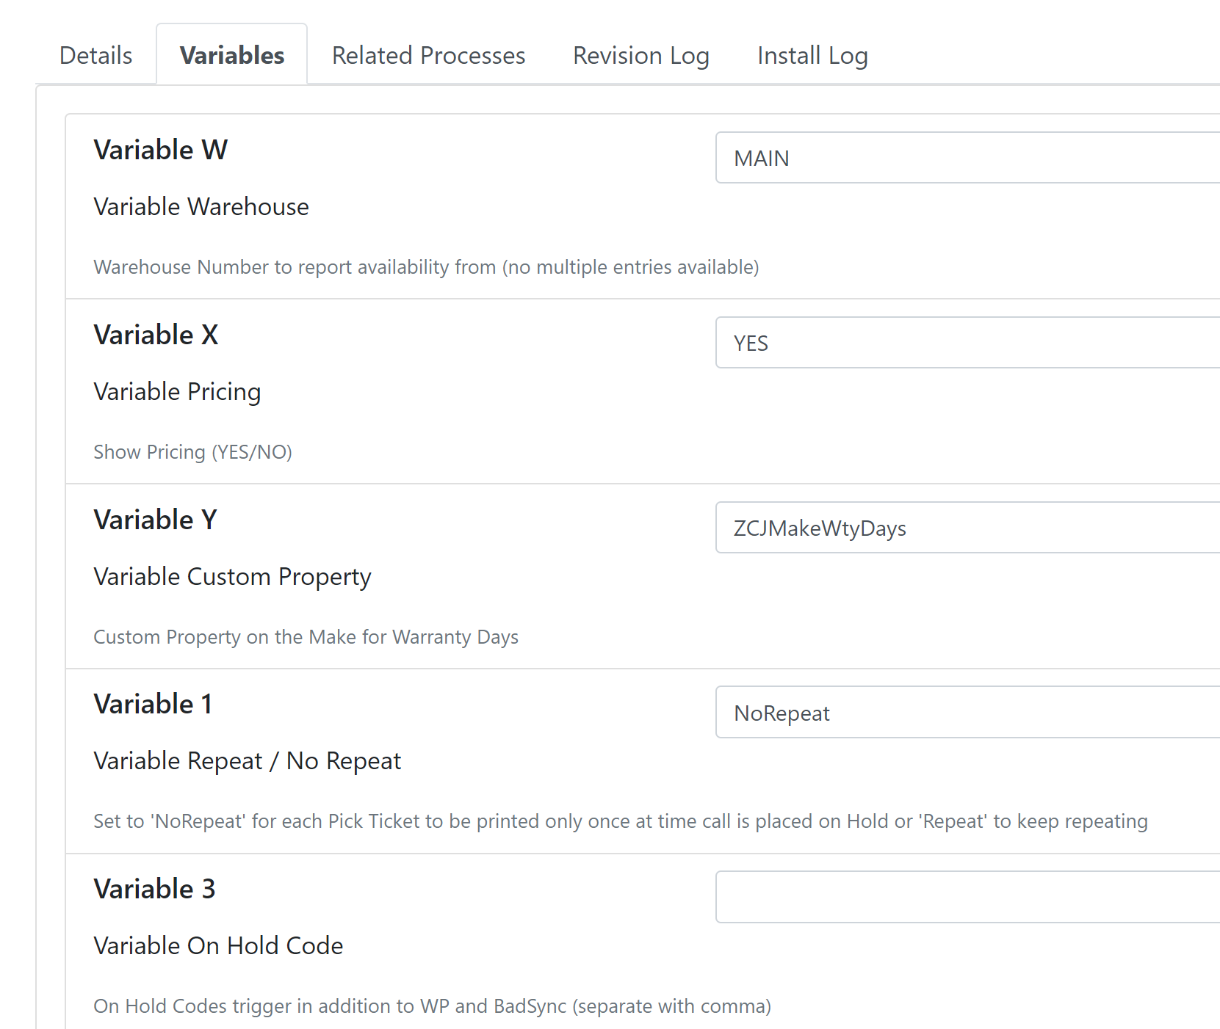Select the 'Variable On Hold Code' label

tap(218, 946)
